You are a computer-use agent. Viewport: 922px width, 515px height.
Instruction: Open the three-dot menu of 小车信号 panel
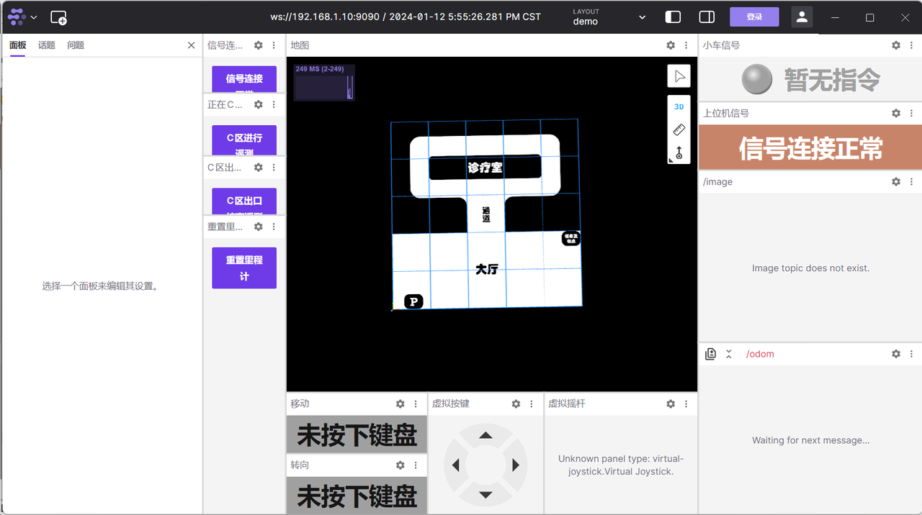point(912,45)
